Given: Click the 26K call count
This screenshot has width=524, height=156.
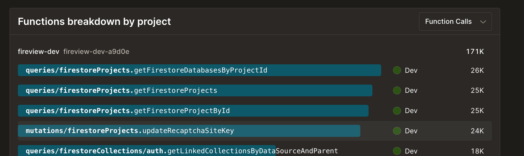Looking at the screenshot, I should (477, 70).
